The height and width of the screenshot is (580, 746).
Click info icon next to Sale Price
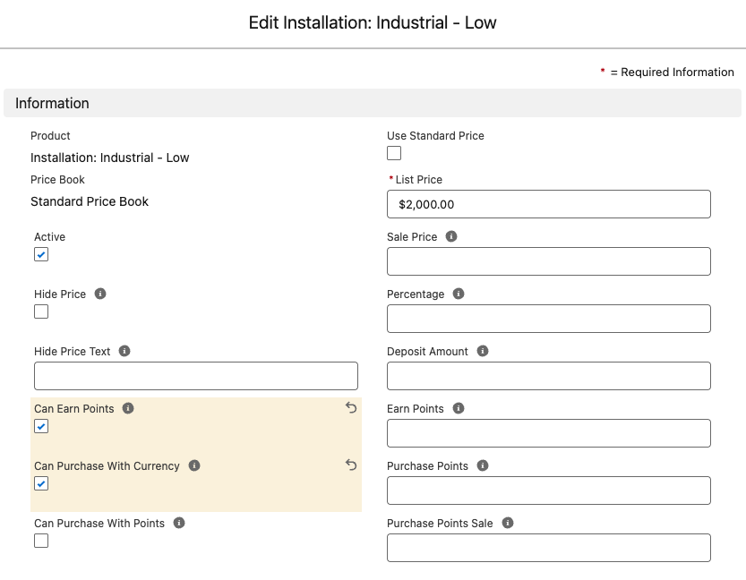coord(451,236)
